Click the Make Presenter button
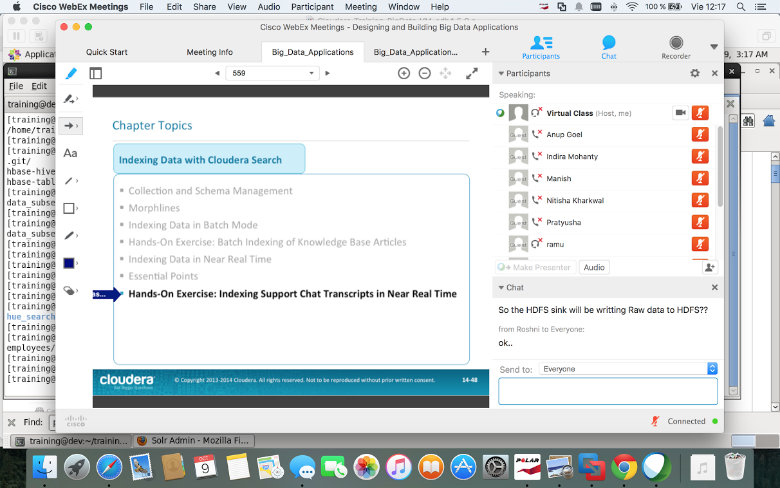The image size is (780, 488). click(x=535, y=267)
